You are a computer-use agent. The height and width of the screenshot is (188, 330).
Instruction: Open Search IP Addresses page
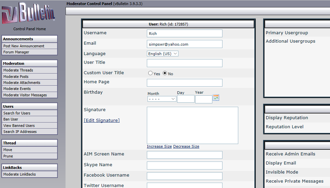click(20, 132)
